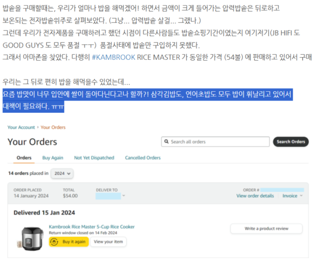This screenshot has width=312, height=264.
Task: Open the Kambrook rice cooker product image
Action: point(31,239)
